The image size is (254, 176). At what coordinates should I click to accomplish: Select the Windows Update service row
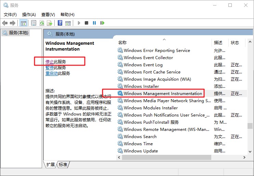click(x=141, y=151)
